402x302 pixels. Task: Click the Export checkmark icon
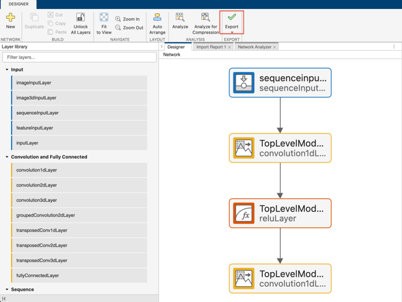(232, 17)
